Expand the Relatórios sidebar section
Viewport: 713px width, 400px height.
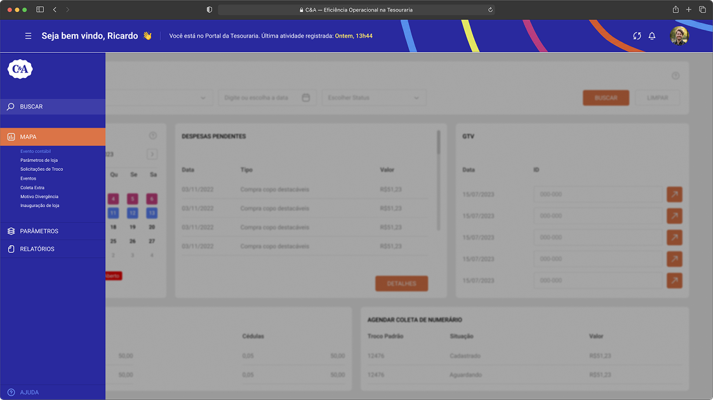click(x=53, y=249)
